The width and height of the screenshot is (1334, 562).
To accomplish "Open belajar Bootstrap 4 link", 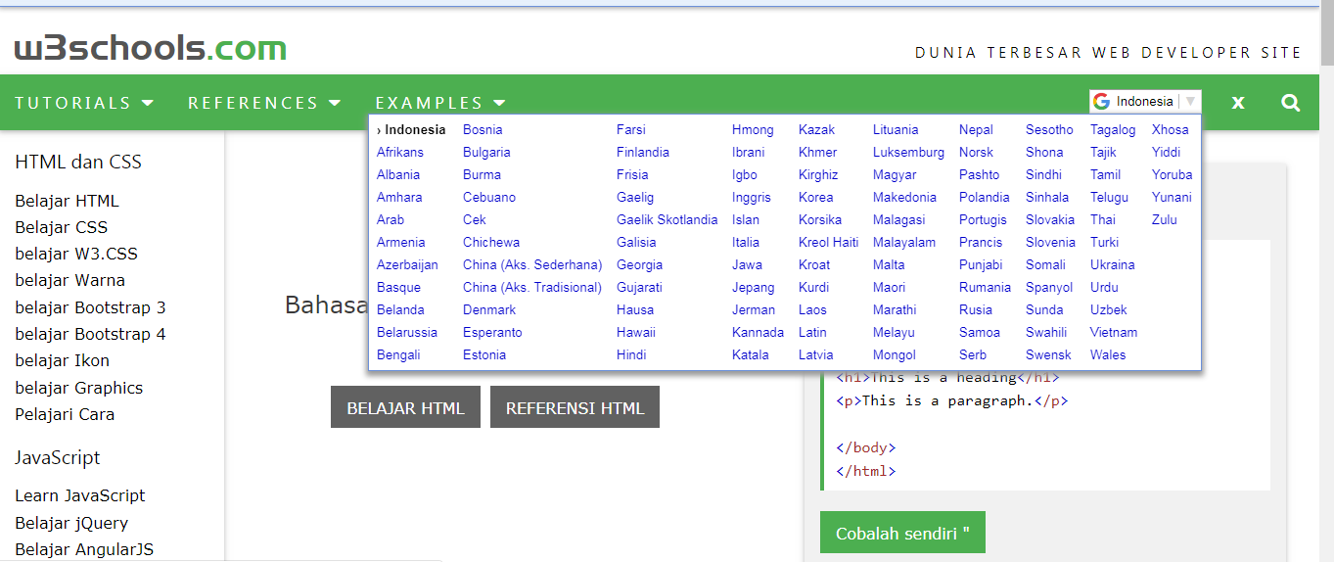I will pos(90,334).
